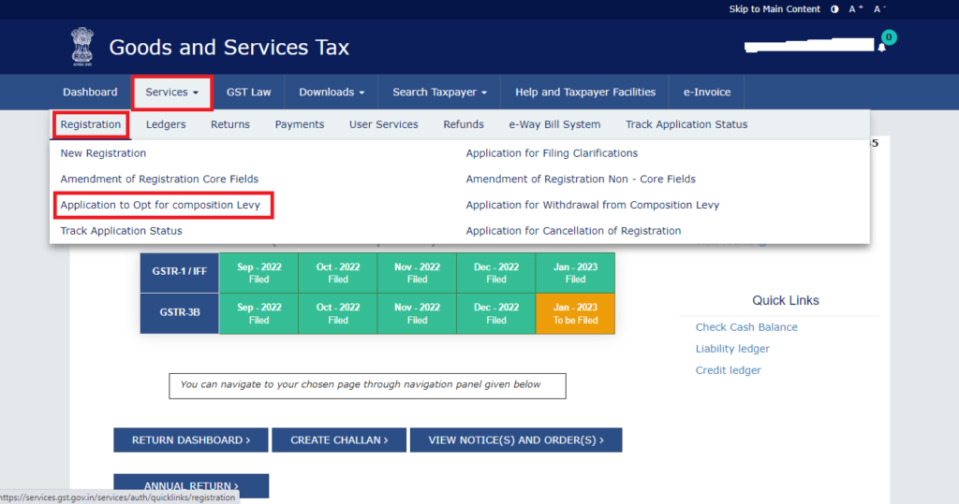Click the national emblem logo
The image size is (959, 504).
coord(82,47)
